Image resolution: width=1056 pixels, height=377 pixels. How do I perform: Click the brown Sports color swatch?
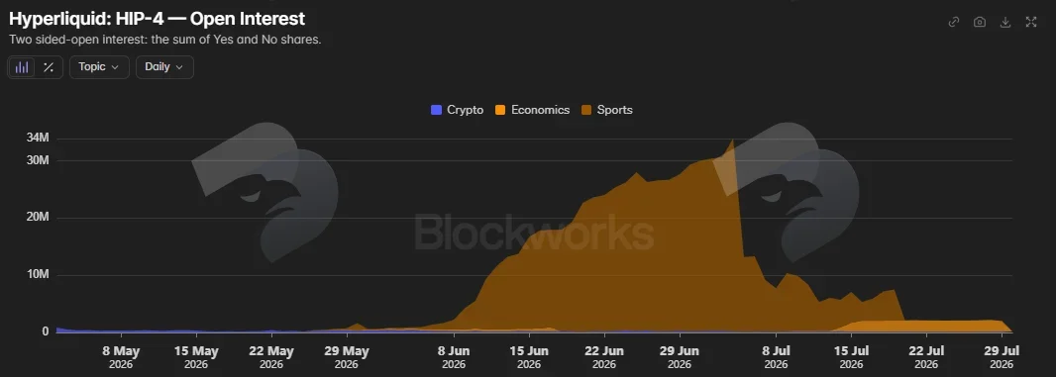tap(585, 110)
